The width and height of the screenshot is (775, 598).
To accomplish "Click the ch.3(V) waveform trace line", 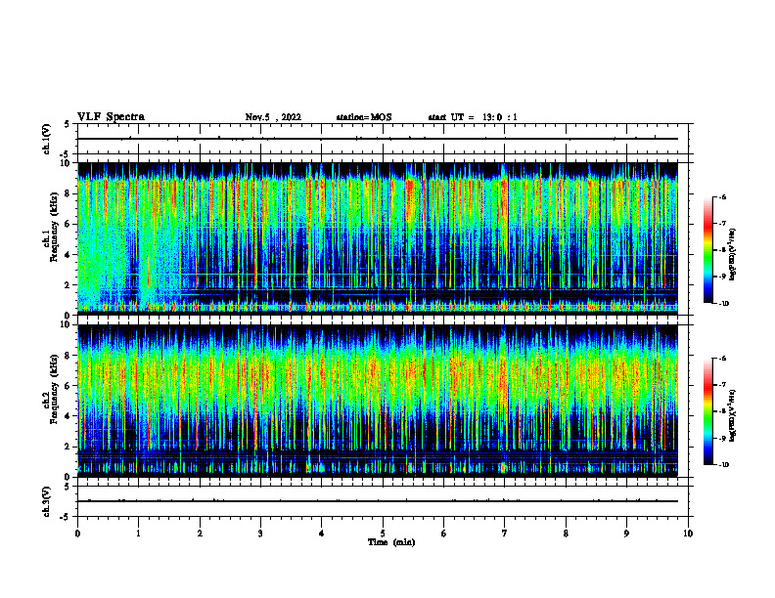I will (x=378, y=501).
